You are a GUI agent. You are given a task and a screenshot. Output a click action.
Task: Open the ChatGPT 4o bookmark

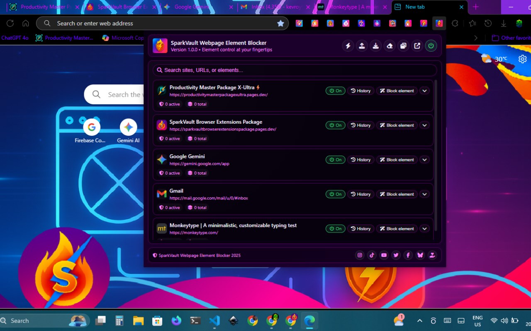(x=15, y=38)
